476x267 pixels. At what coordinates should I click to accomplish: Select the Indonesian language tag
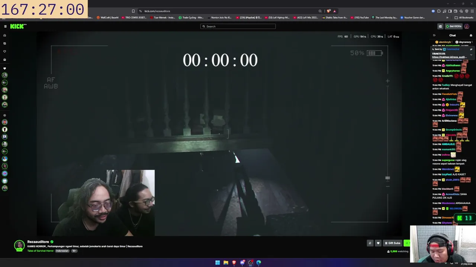coord(62,251)
